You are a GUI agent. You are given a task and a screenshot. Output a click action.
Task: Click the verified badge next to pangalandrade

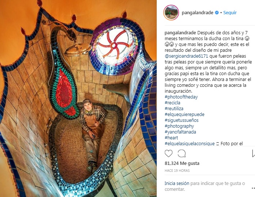(217, 12)
